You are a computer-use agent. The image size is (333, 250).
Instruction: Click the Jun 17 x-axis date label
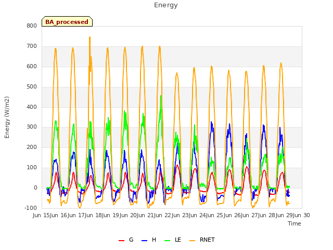tap(76, 215)
